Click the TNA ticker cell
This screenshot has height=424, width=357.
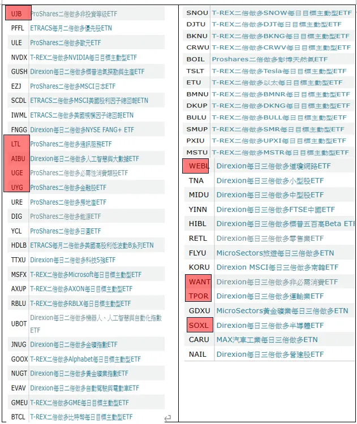pyautogui.click(x=196, y=181)
